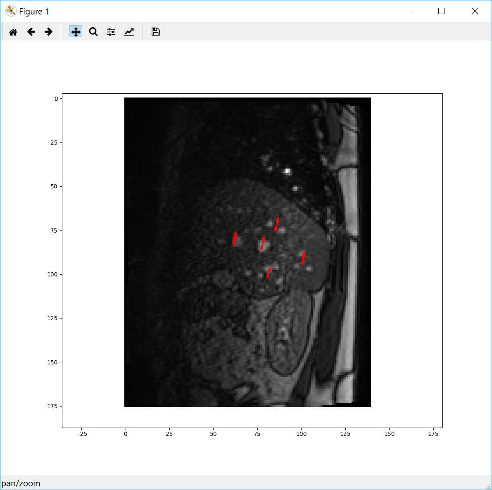Maximize the Figure 1 window

click(441, 11)
